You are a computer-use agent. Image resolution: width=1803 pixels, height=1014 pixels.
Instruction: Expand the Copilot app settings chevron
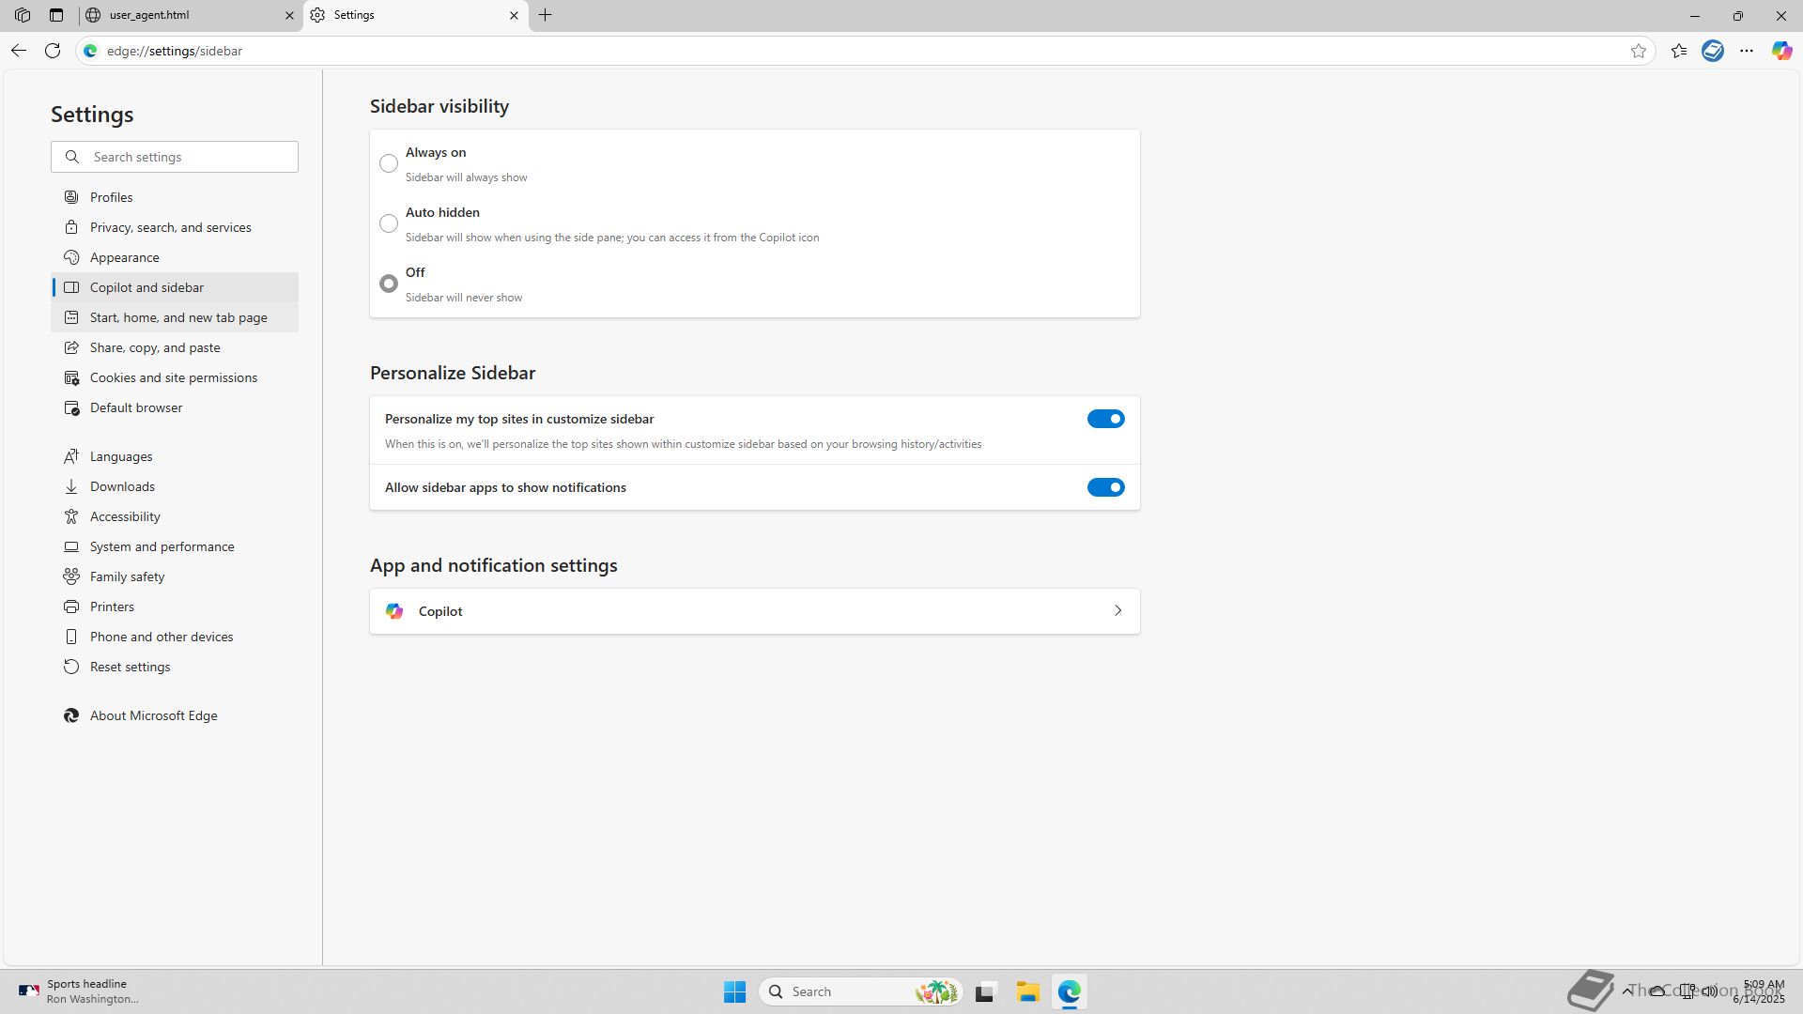(1117, 611)
